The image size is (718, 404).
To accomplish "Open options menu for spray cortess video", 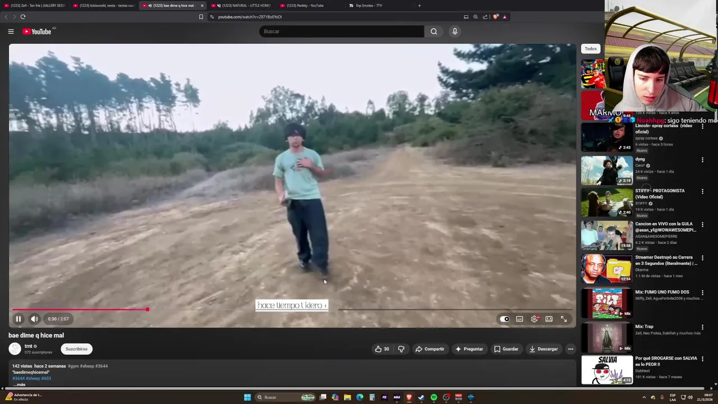I will (702, 127).
